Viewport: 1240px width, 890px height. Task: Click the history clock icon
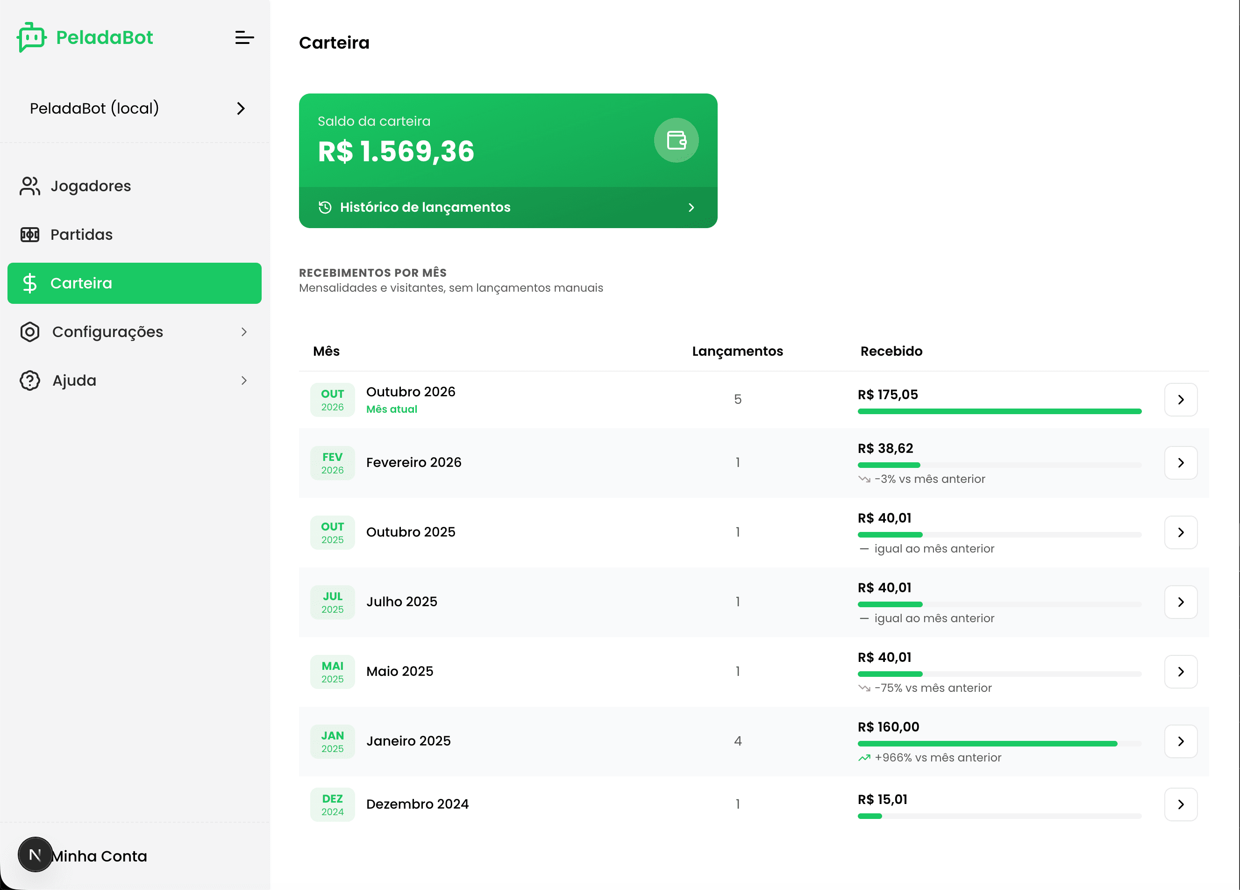pyautogui.click(x=325, y=208)
